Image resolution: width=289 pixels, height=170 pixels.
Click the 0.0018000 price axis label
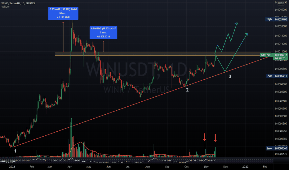pos(281,36)
